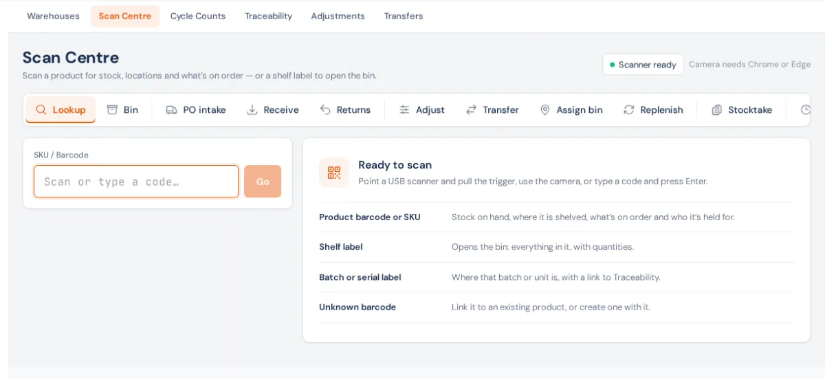825x379 pixels.
Task: Click the 'Point a USB scanner' instruction text
Action: tap(533, 182)
